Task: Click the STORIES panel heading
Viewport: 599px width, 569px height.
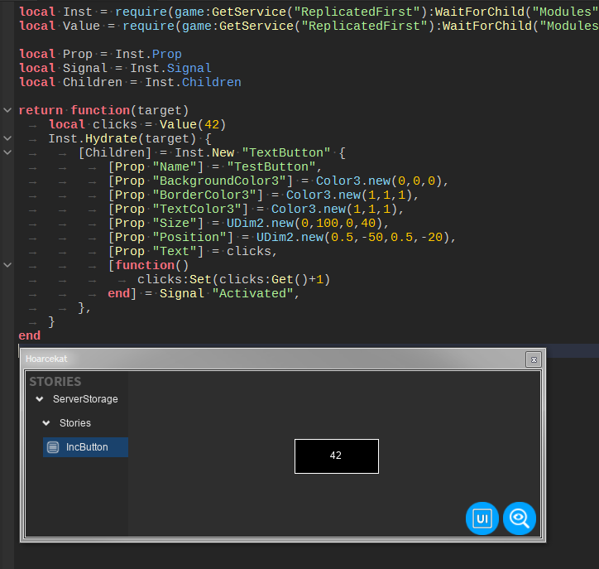Action: click(x=55, y=382)
